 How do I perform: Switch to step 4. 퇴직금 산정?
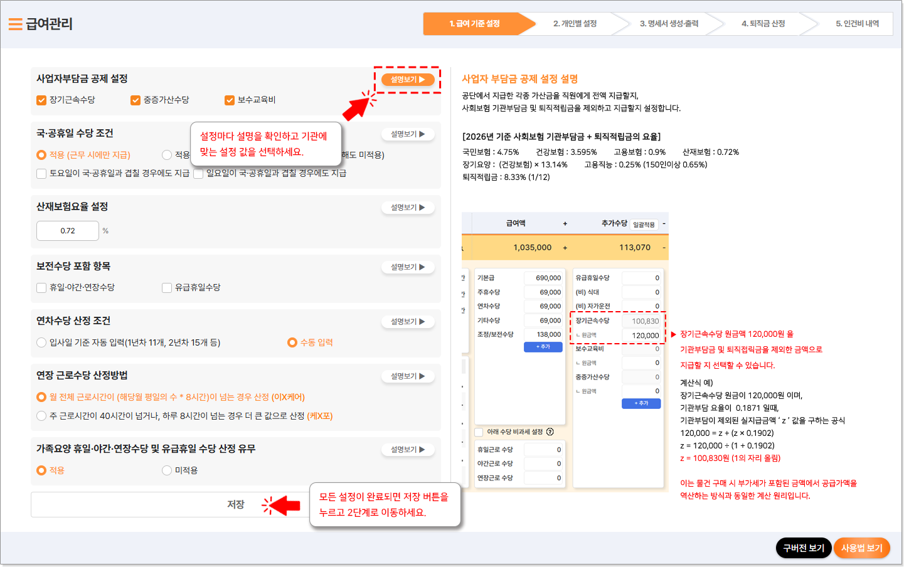coord(763,24)
